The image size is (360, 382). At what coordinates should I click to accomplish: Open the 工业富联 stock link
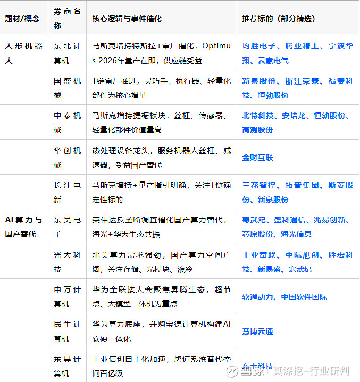coord(258,255)
